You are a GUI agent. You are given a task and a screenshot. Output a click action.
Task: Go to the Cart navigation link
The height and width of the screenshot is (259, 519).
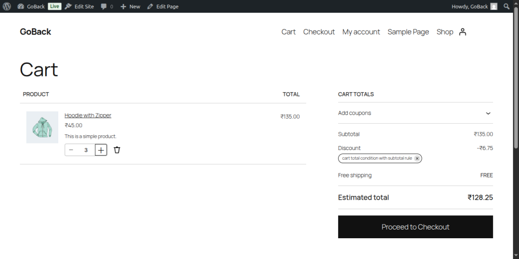(x=288, y=32)
